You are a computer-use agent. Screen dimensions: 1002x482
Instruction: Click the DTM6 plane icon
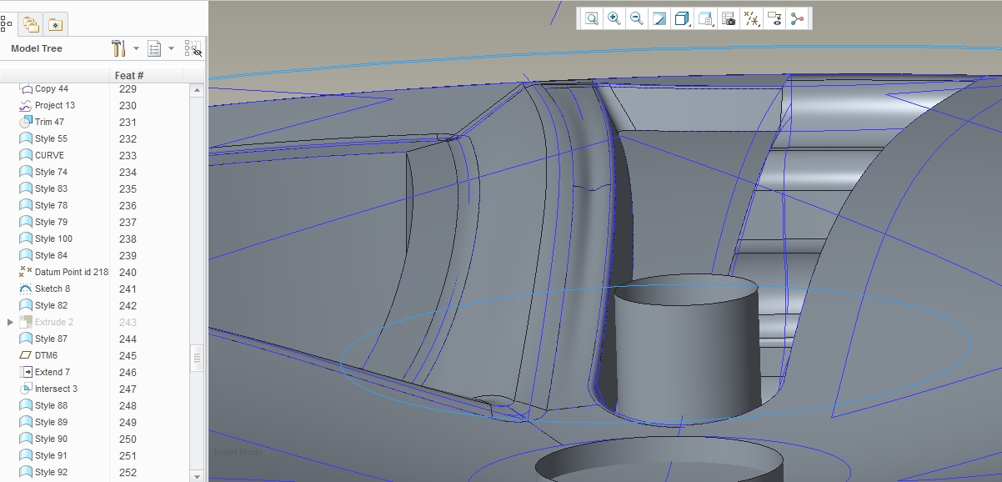(x=26, y=355)
